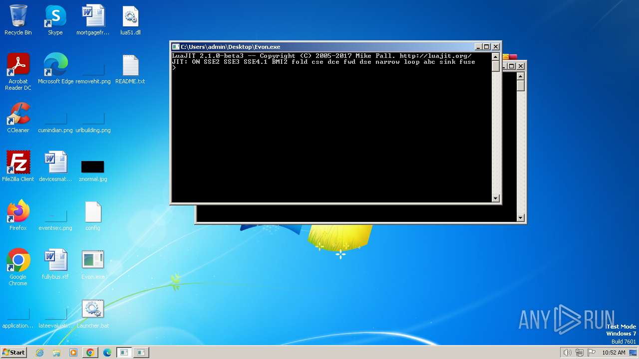639x359 pixels.
Task: Launch Firefox desktop shortcut
Action: coord(18,215)
